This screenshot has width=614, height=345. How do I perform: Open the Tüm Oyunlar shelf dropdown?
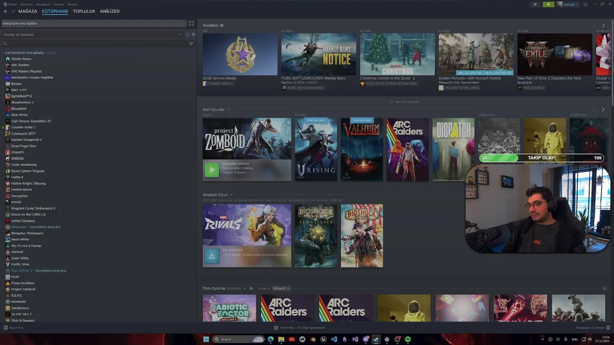[244, 288]
